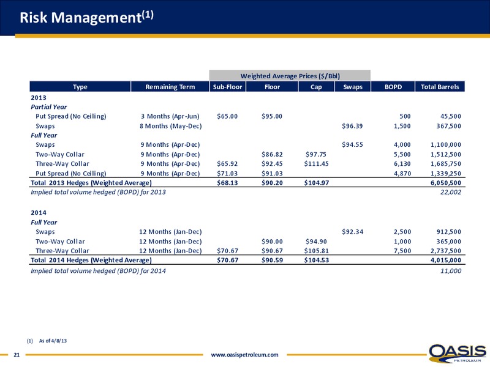Select the "$92.34" swaps price
This screenshot has width=490, height=367.
[352, 232]
